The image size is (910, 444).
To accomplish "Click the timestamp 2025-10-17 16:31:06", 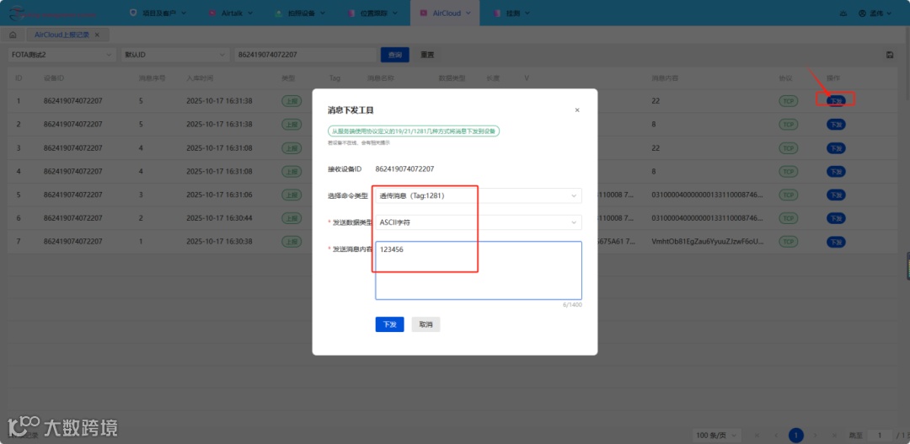I will (x=219, y=195).
